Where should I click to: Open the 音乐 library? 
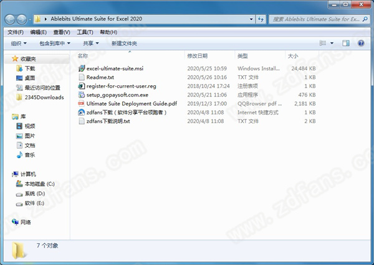point(26,155)
